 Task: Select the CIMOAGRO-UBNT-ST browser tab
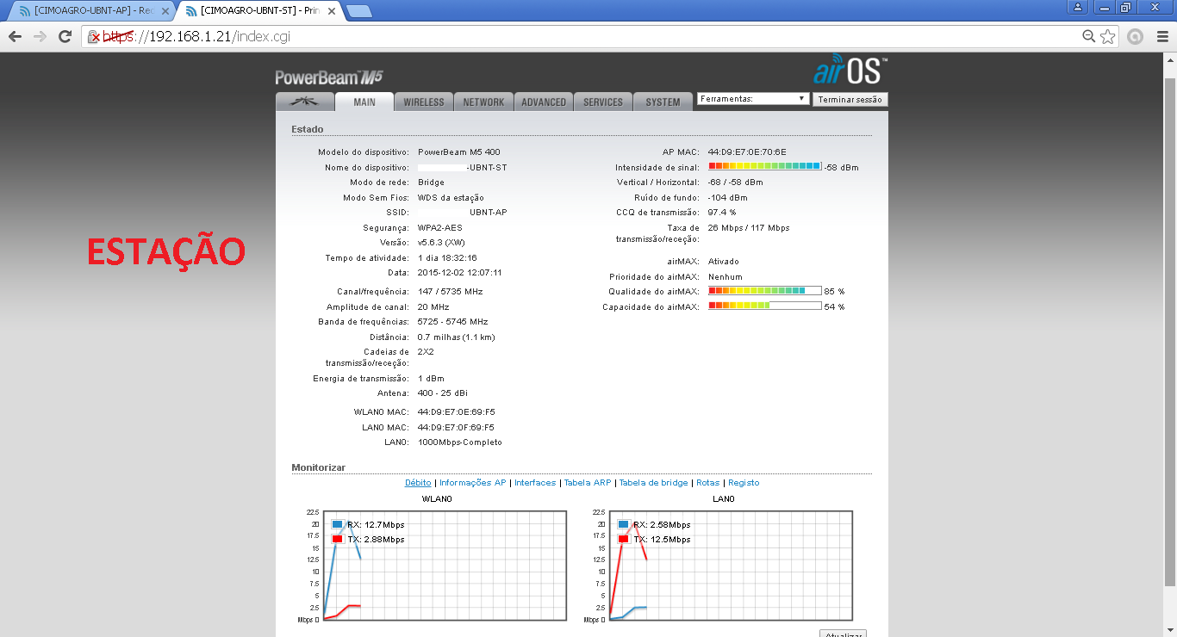click(x=258, y=10)
